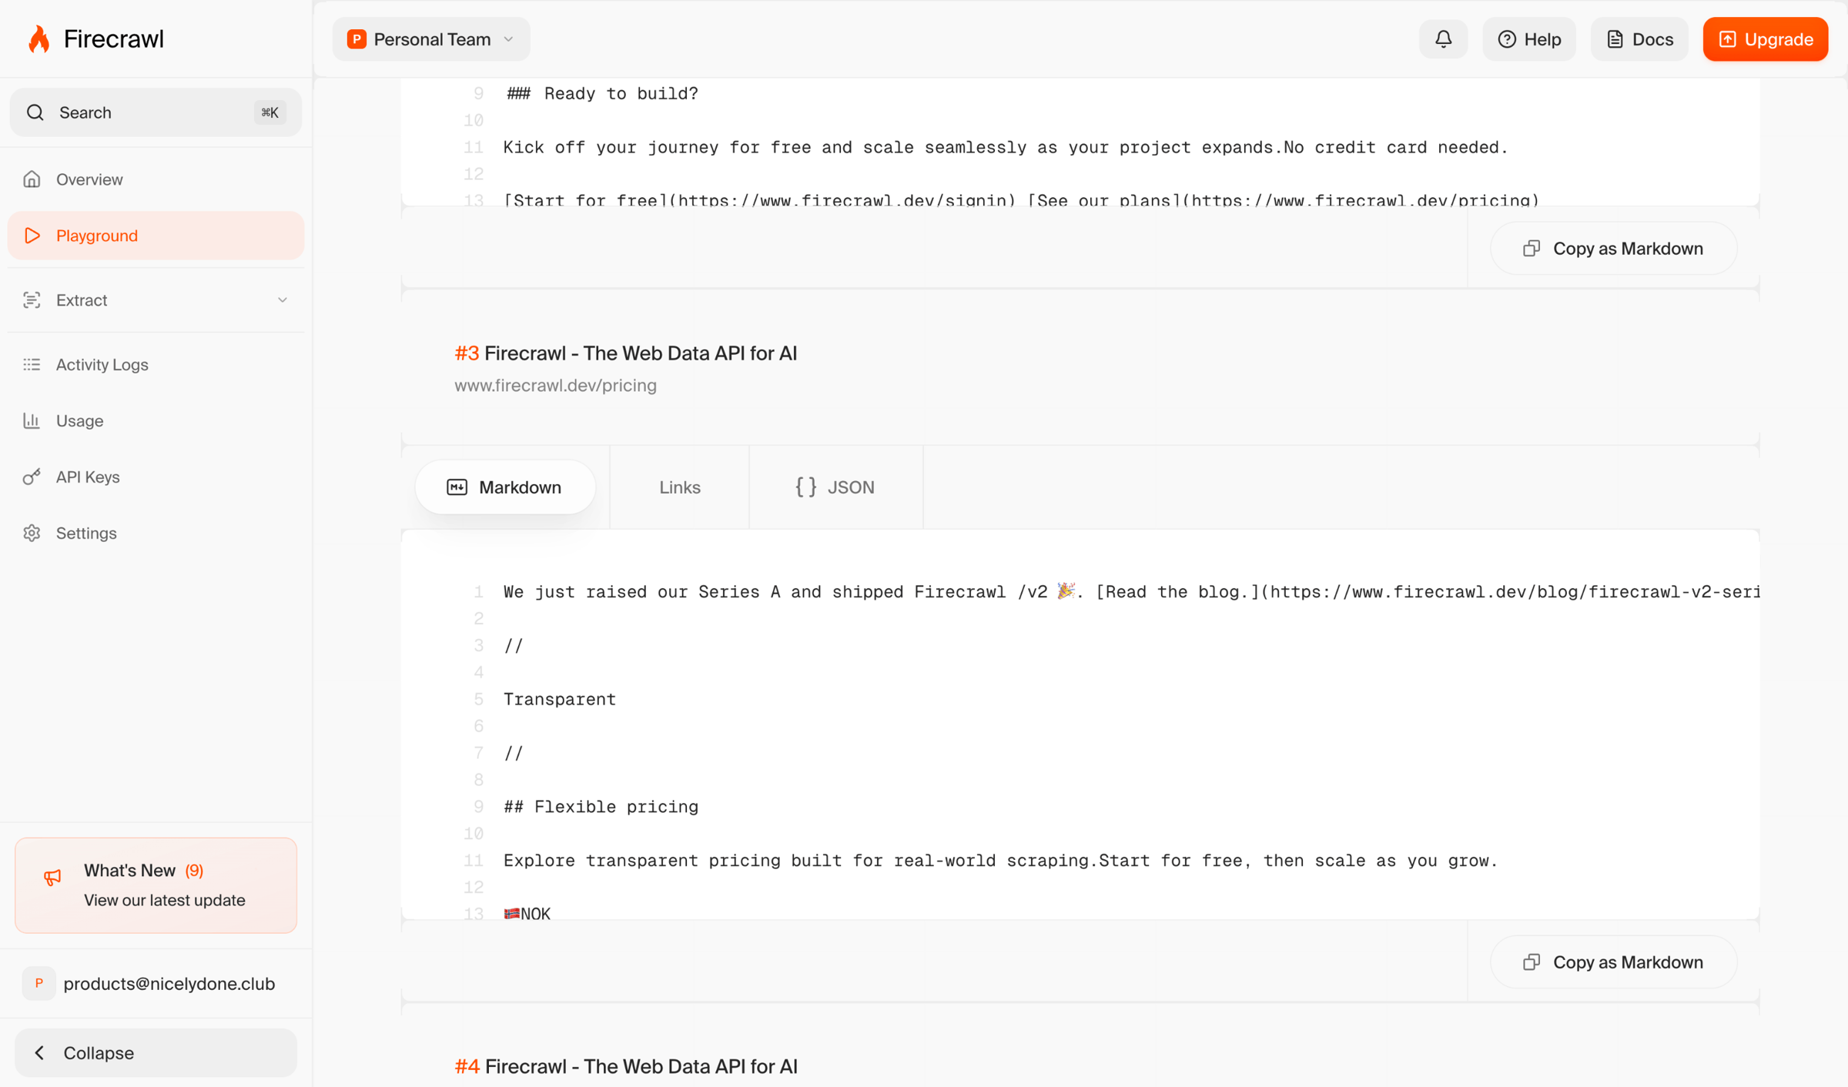Go to Overview in sidebar
The image size is (1848, 1087).
[156, 179]
